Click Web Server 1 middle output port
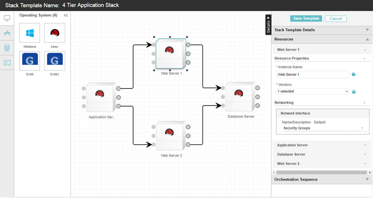The image size is (373, 212). click(x=188, y=54)
